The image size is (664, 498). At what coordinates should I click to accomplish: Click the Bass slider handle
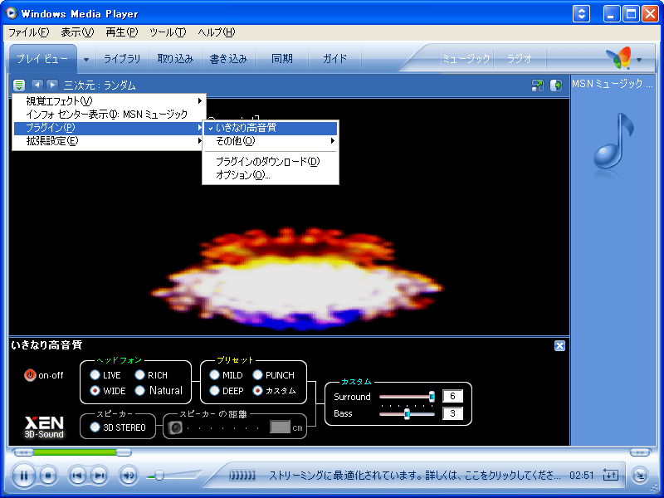pyautogui.click(x=407, y=413)
